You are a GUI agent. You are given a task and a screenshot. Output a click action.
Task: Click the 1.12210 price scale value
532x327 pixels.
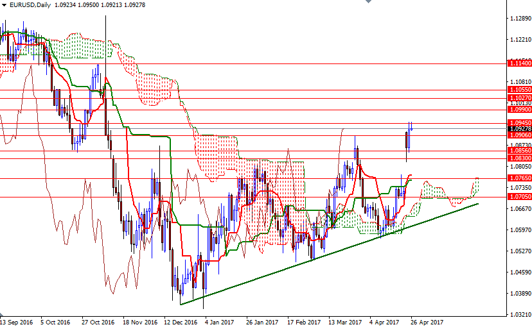tap(521, 40)
